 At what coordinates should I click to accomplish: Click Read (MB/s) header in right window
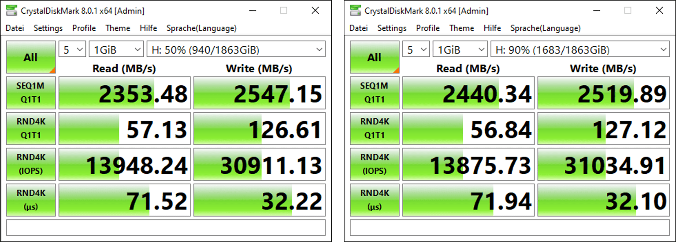[468, 69]
